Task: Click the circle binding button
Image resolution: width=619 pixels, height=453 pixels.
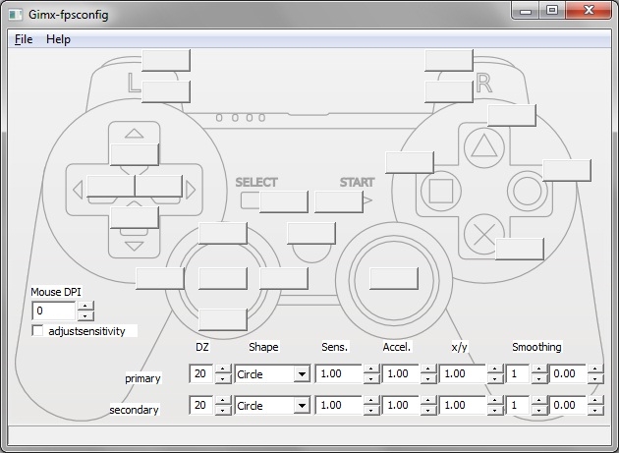Action: click(x=567, y=170)
